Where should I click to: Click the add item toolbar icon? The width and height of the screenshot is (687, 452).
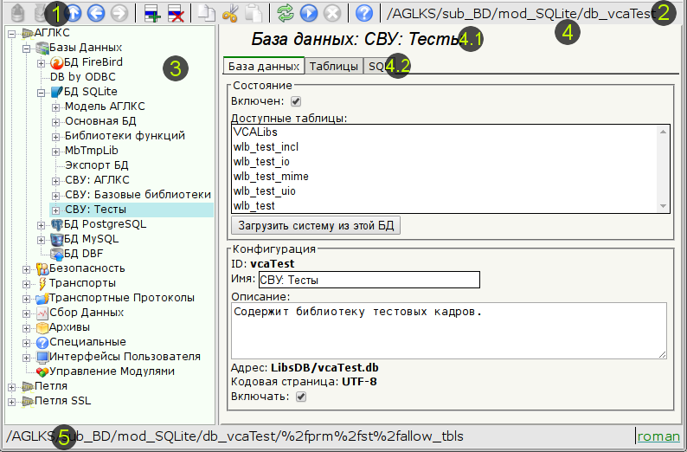(151, 13)
